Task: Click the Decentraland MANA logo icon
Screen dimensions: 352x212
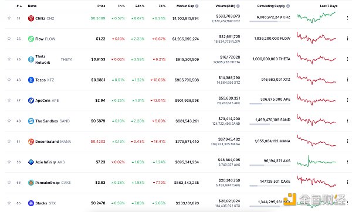Action: 31,141
